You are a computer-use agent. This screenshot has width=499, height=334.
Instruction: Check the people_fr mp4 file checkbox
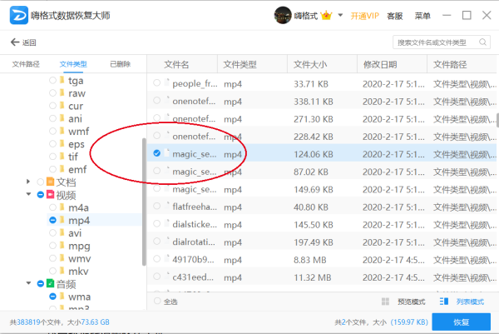click(156, 82)
